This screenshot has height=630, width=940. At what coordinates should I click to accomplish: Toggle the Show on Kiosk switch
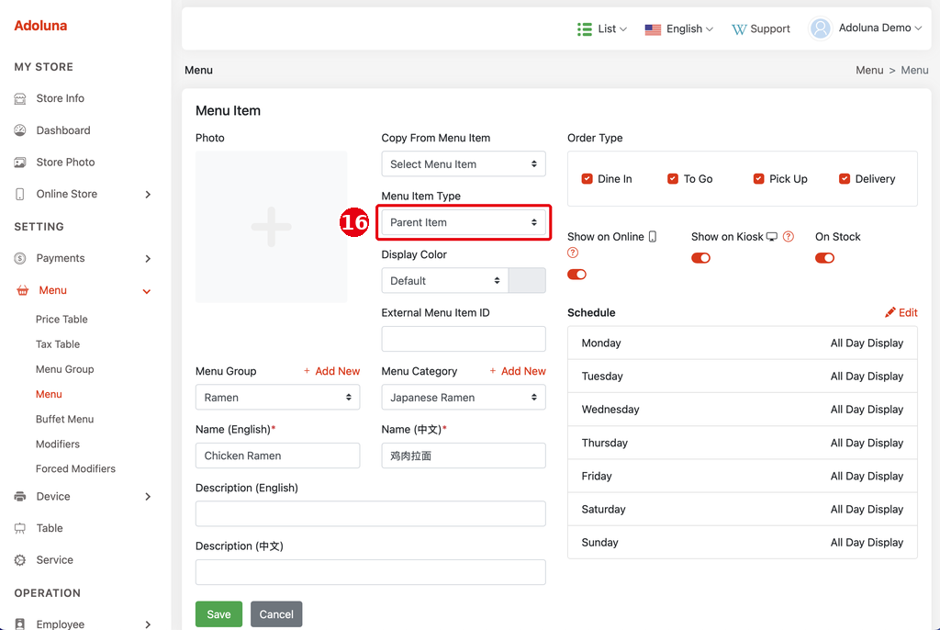(x=700, y=258)
